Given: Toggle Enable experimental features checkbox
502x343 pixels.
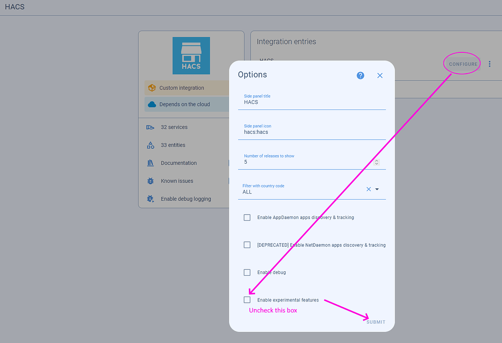Looking at the screenshot, I should pyautogui.click(x=247, y=300).
